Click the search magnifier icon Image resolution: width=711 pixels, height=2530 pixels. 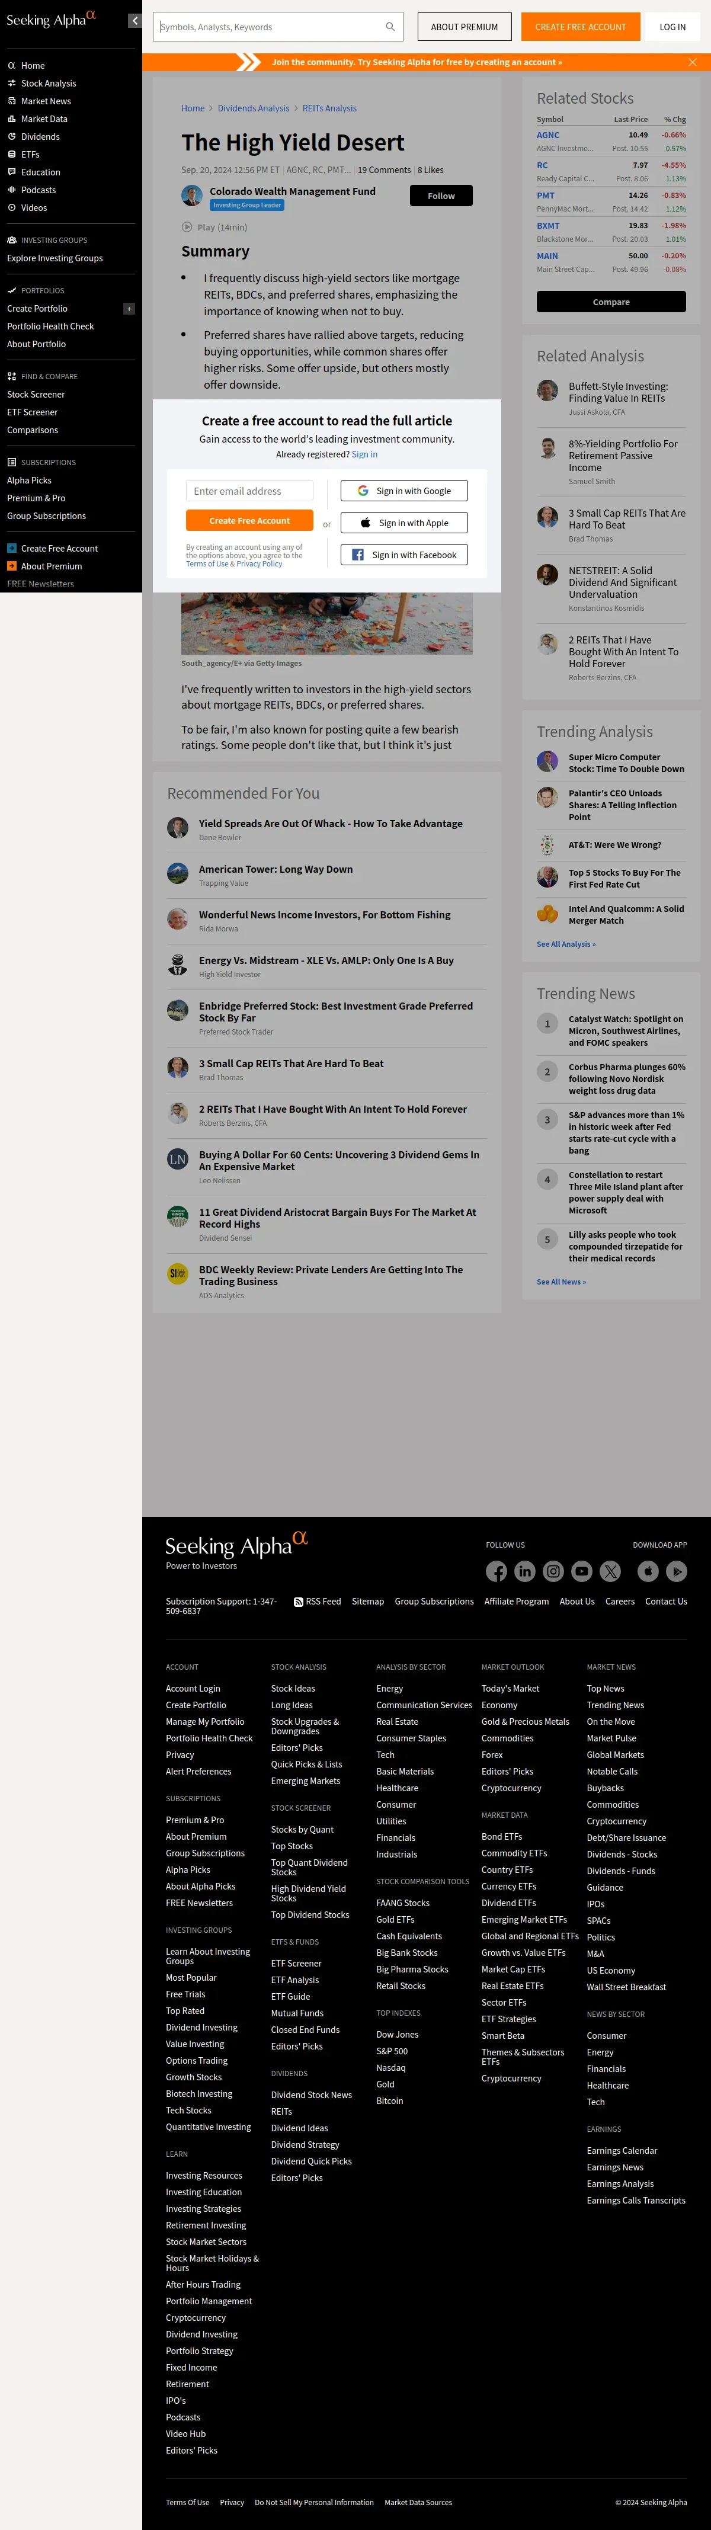(x=390, y=27)
